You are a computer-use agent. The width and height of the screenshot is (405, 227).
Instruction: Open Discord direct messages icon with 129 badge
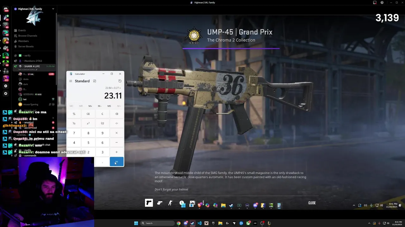pos(5,9)
